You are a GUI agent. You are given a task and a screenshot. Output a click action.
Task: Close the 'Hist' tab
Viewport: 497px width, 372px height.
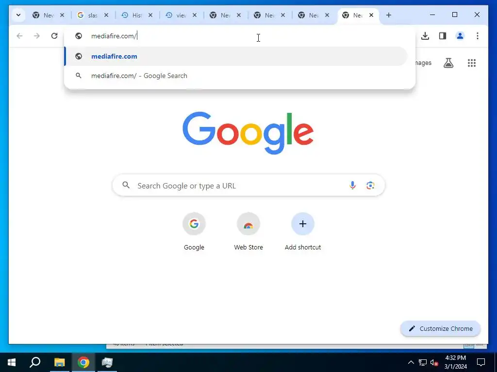point(150,15)
